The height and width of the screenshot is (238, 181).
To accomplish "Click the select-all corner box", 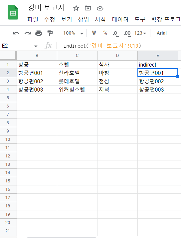I will coord(8,56).
